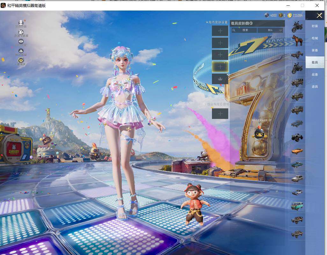Select the orange car thumbnail
327x255 pixels.
click(297, 151)
